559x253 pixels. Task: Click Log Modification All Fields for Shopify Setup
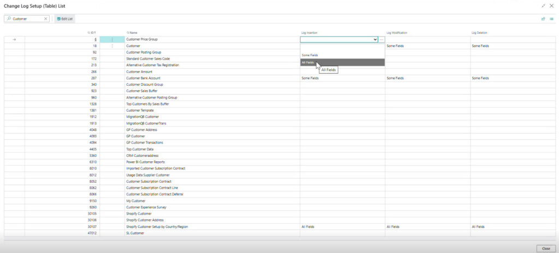(x=427, y=227)
